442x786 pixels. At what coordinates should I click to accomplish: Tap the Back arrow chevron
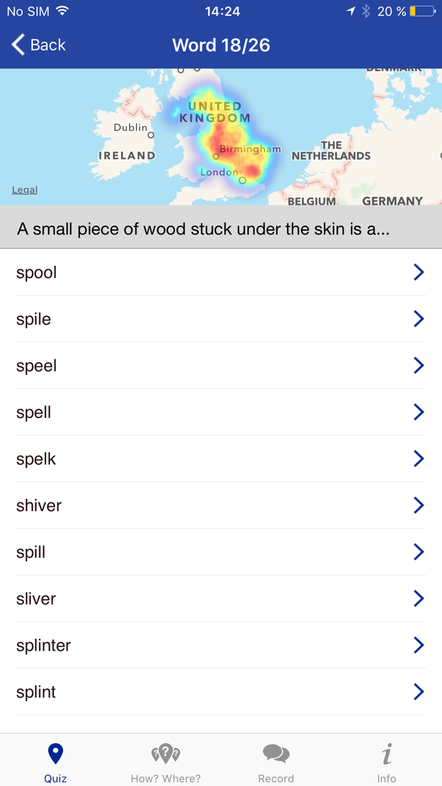click(16, 45)
